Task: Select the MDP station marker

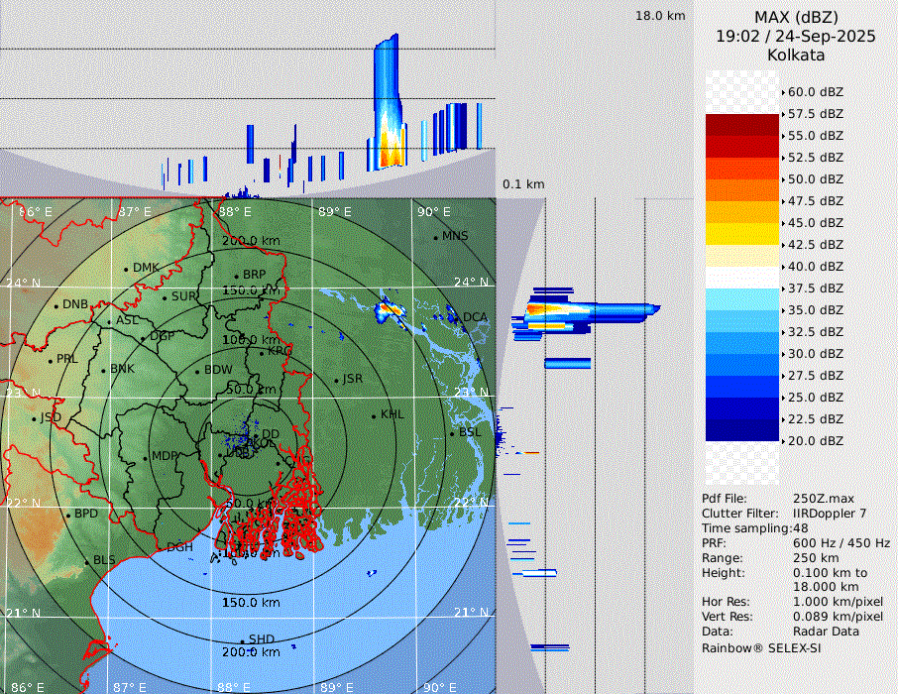Action: coord(146,457)
